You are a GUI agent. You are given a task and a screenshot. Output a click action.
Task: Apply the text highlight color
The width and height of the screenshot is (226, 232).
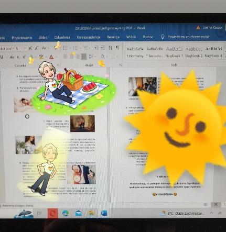click(x=41, y=57)
